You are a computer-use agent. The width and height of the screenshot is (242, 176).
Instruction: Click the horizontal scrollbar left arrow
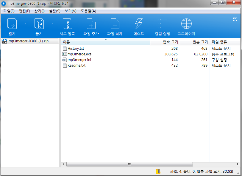coord(63,164)
